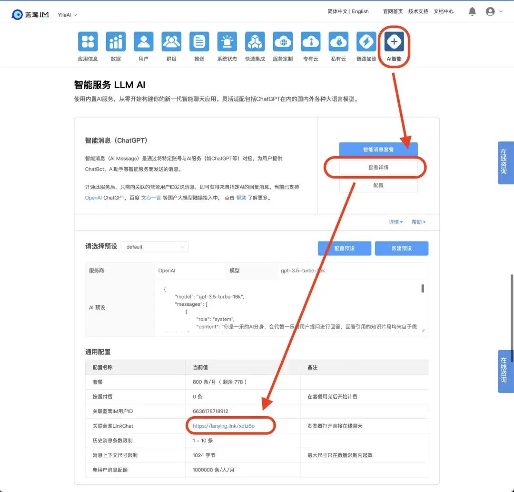The height and width of the screenshot is (492, 514).
Task: Open the OpenAI link in description
Action: [x=93, y=198]
